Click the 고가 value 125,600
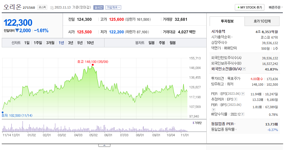Screen dimensions: 284x150 117,19
